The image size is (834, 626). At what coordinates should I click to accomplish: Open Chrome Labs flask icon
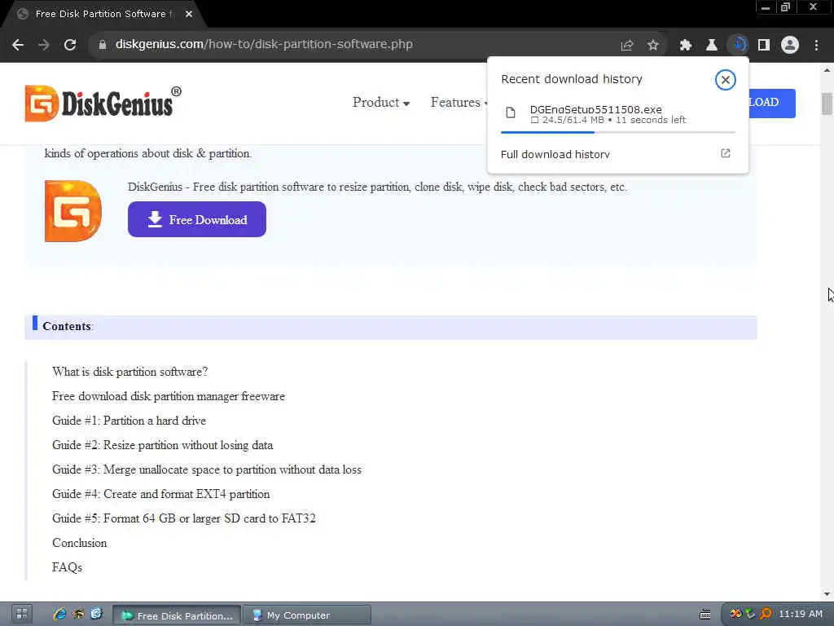coord(712,46)
